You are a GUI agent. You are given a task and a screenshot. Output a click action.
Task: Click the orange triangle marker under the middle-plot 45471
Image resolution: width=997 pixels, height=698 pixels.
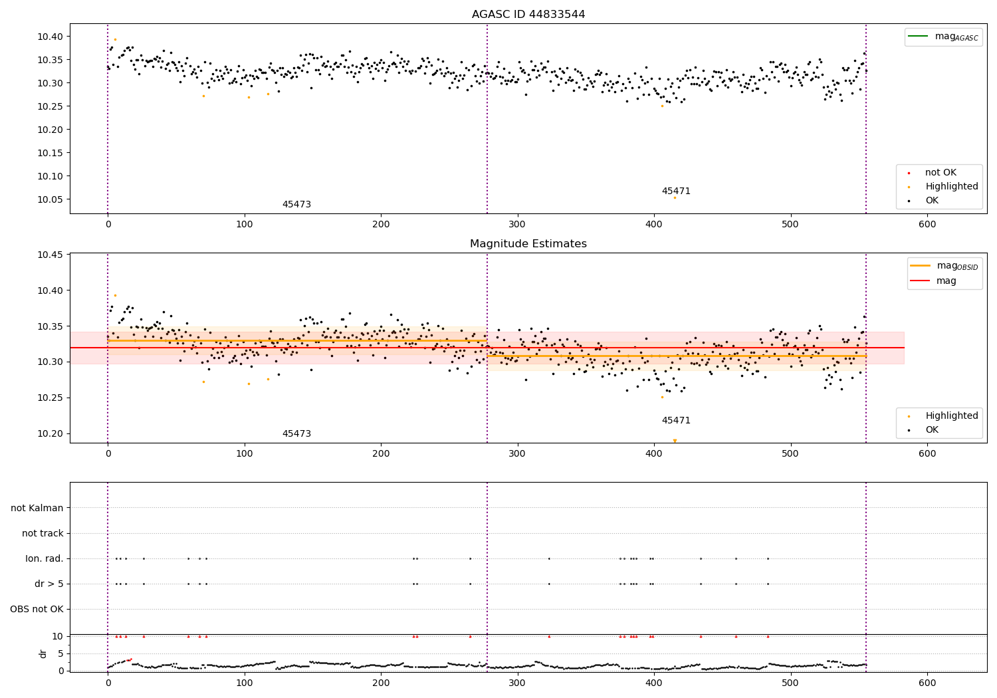point(675,441)
